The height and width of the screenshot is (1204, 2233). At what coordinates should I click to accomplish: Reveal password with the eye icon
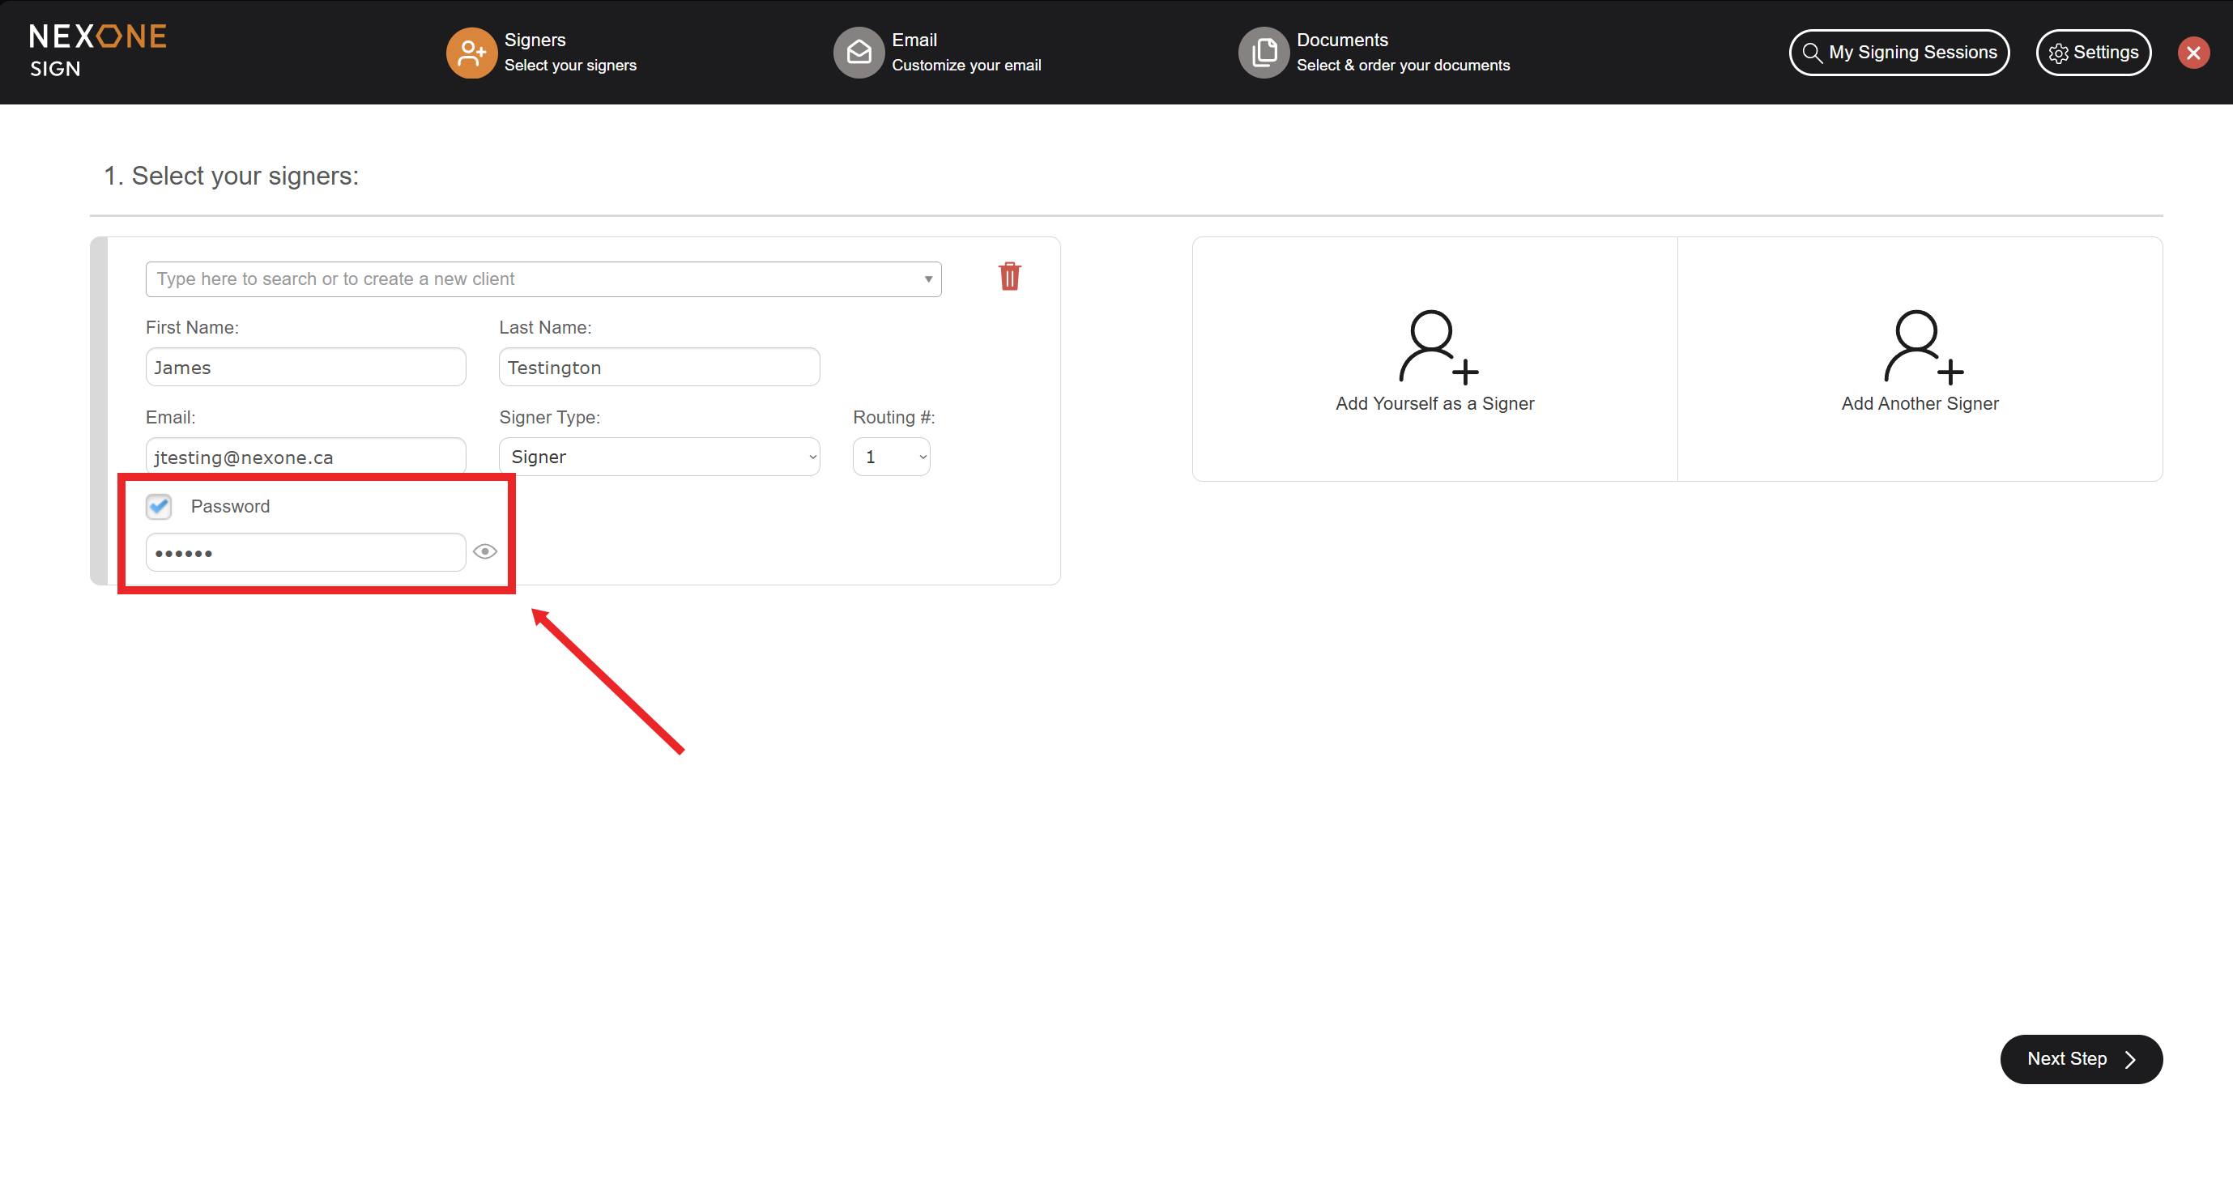pyautogui.click(x=485, y=551)
